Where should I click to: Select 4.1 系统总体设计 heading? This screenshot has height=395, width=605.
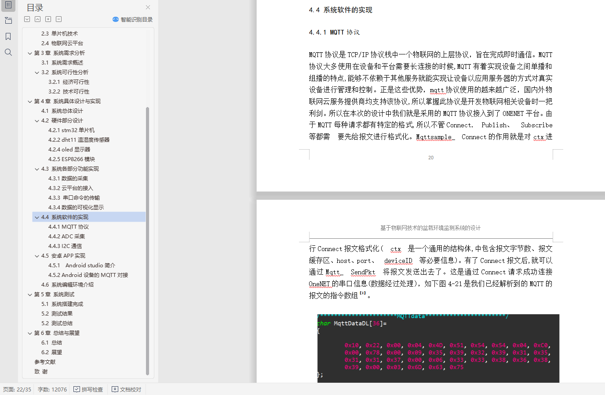click(62, 111)
